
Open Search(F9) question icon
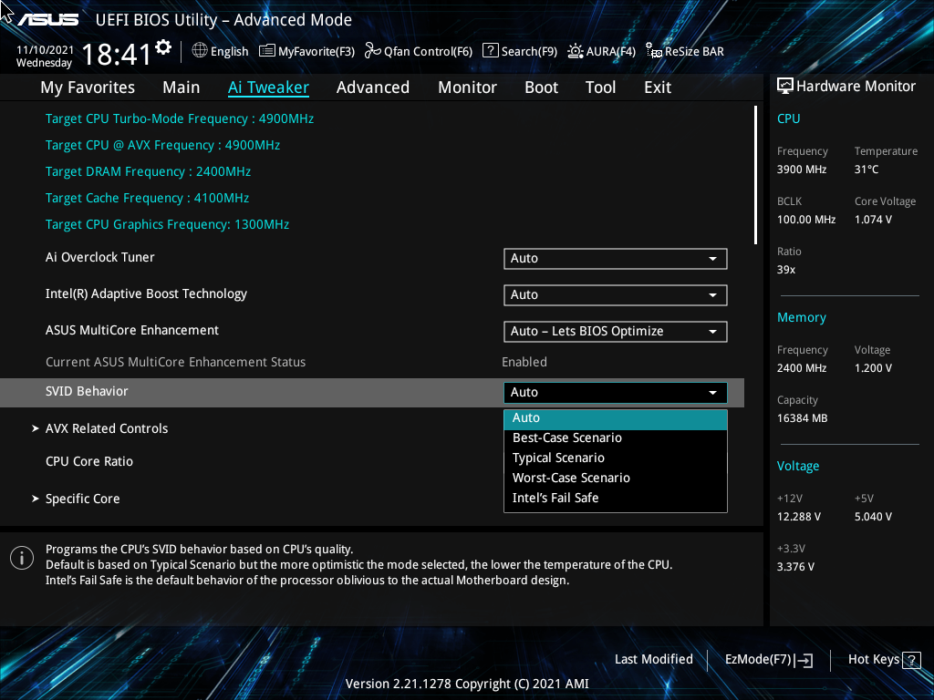(490, 51)
